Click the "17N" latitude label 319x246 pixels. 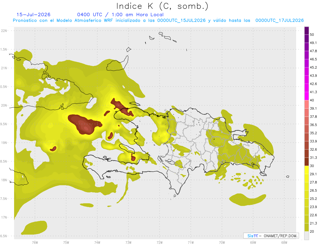pos(4,217)
